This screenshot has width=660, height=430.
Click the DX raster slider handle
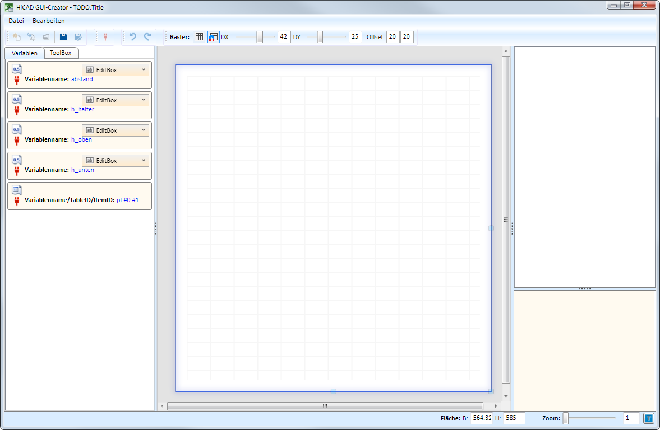pos(260,37)
